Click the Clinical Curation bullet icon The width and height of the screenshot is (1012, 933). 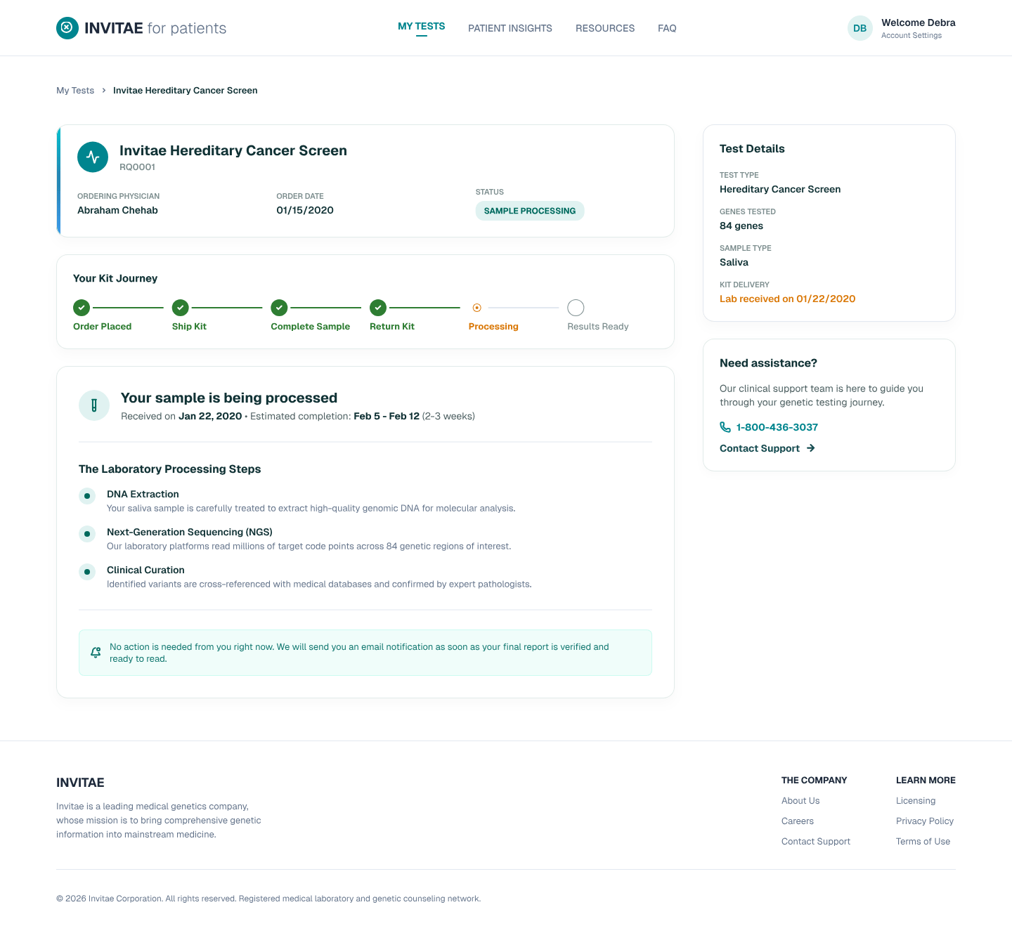click(87, 572)
